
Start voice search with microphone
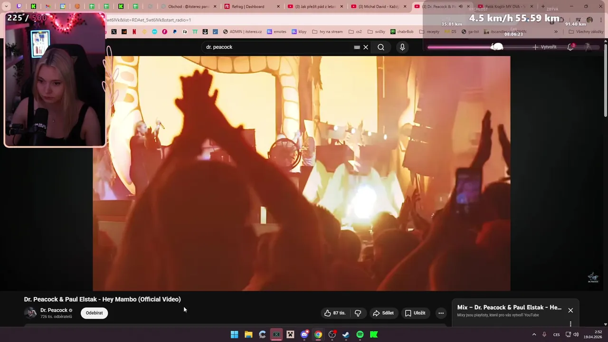pyautogui.click(x=402, y=47)
